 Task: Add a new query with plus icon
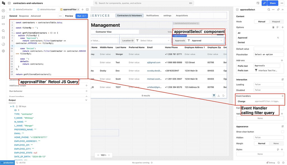coord(83,10)
